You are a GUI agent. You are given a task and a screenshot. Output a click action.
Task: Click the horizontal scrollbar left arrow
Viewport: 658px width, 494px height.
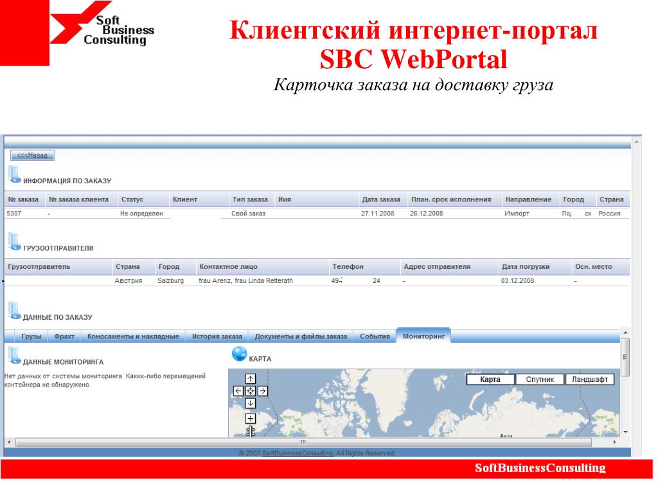coord(9,443)
